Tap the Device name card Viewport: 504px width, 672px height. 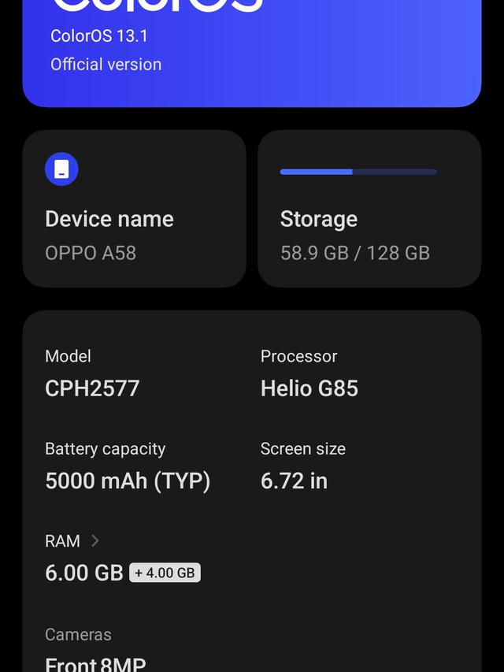[x=134, y=209]
